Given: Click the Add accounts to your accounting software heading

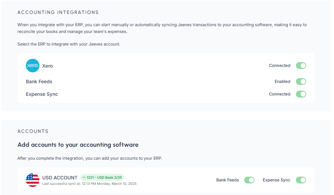Looking at the screenshot, I should (x=78, y=145).
